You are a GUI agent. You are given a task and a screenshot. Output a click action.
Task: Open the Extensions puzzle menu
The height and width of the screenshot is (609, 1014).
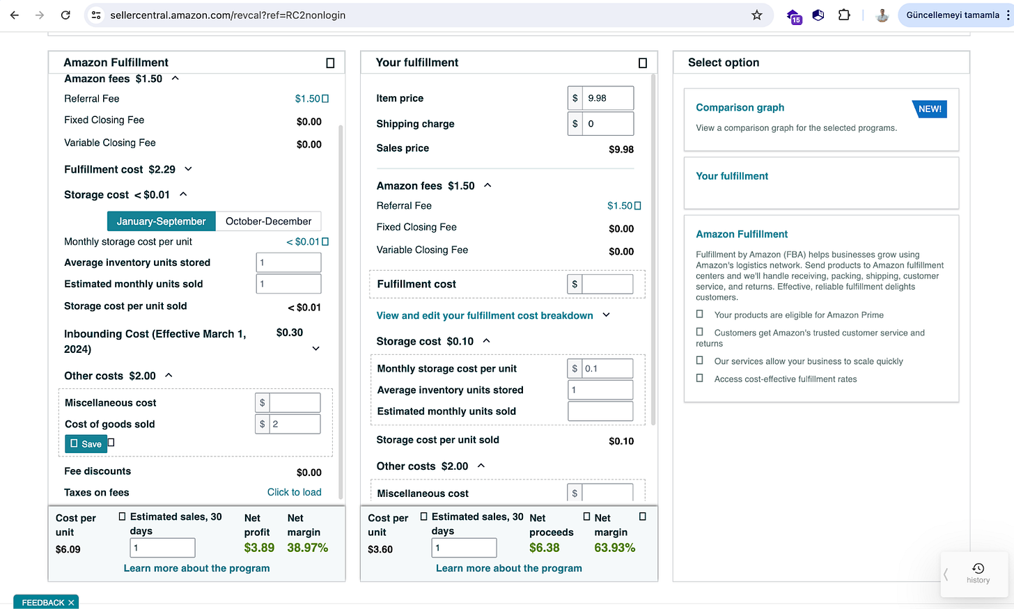[844, 15]
